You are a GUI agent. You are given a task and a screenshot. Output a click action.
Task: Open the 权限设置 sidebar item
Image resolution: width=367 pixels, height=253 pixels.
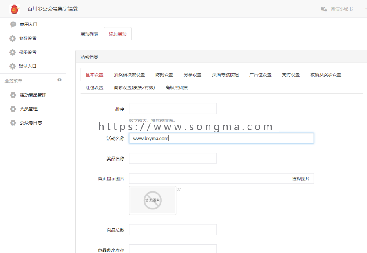click(28, 52)
